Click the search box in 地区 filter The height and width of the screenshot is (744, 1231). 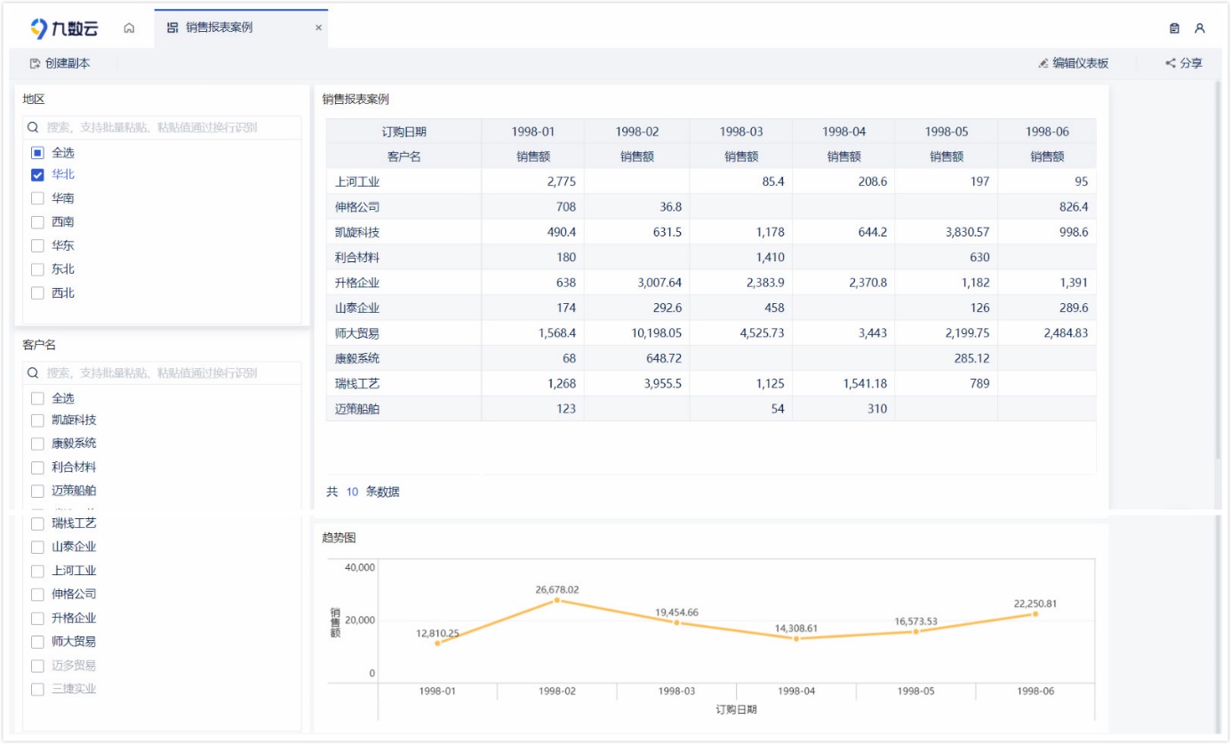coord(163,127)
